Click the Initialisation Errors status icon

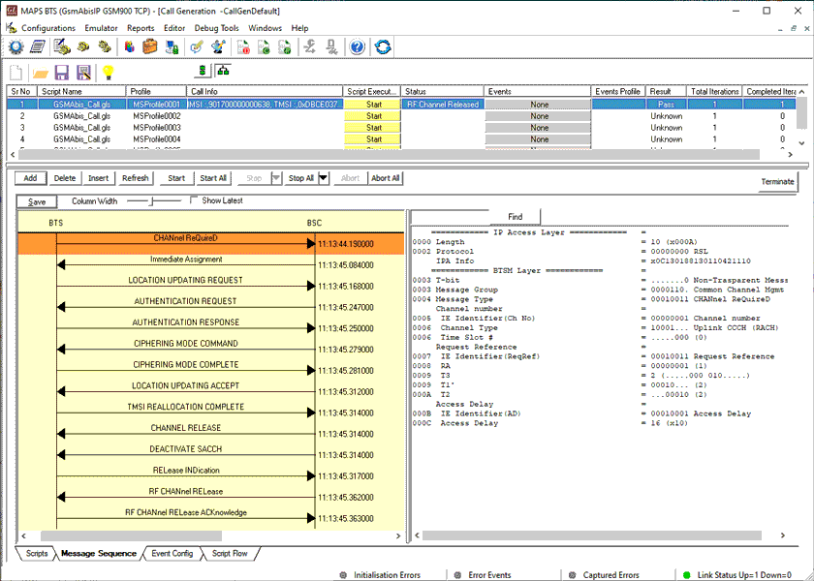pos(343,575)
